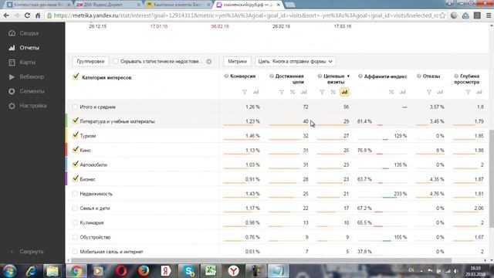Reload the page with the browser refresh icon

click(x=28, y=15)
